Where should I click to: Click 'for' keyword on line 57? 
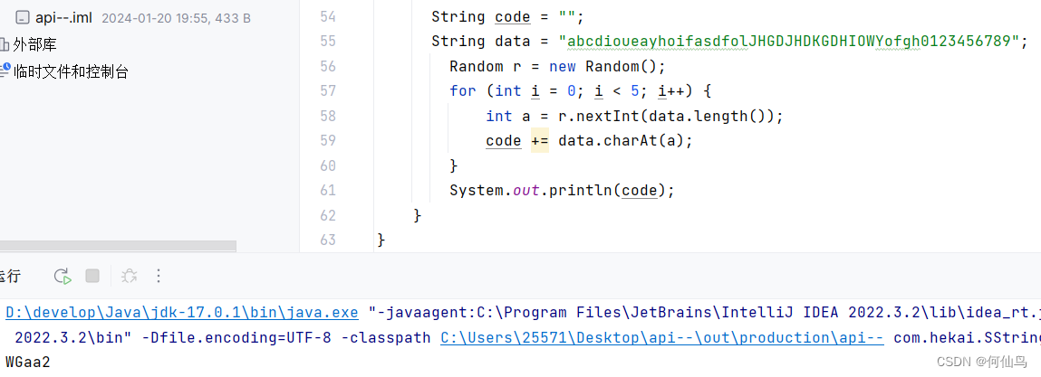(463, 91)
